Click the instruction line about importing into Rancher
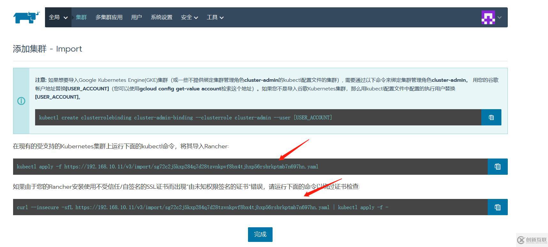Image resolution: width=548 pixels, height=247 pixels. (x=121, y=146)
